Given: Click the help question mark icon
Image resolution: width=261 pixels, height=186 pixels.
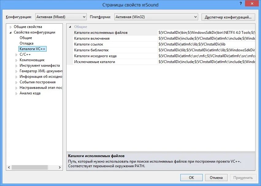Looking at the screenshot, I should 241,3.
